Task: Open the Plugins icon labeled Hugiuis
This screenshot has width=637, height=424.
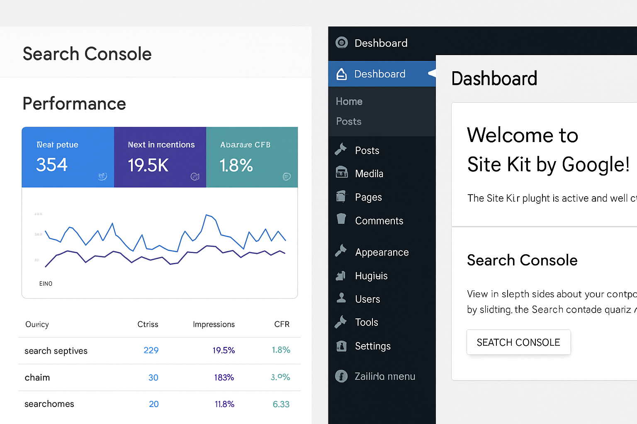Action: 341,275
